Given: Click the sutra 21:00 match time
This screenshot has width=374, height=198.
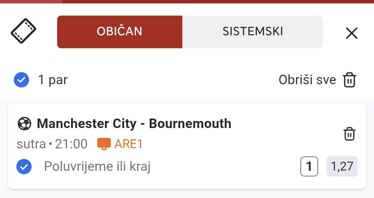Looking at the screenshot, I should pos(52,144).
